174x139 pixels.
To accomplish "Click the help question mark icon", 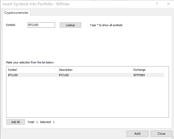I will [157, 4].
